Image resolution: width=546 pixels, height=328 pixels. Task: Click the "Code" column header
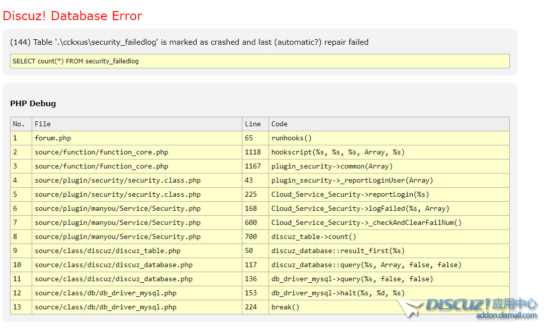[280, 124]
